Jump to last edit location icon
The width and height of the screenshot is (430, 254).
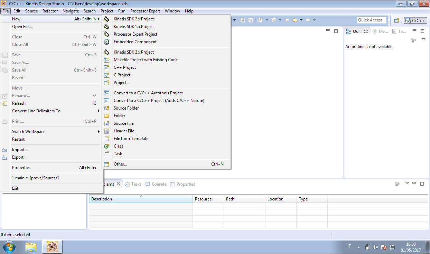point(287,20)
